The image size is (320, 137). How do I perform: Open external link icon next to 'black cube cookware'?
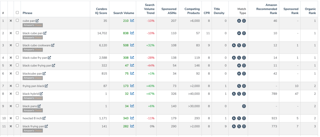coord(53,45)
